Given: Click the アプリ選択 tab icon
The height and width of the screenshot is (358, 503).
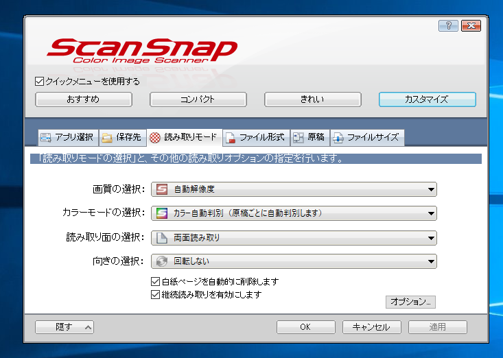Looking at the screenshot, I should tap(45, 137).
